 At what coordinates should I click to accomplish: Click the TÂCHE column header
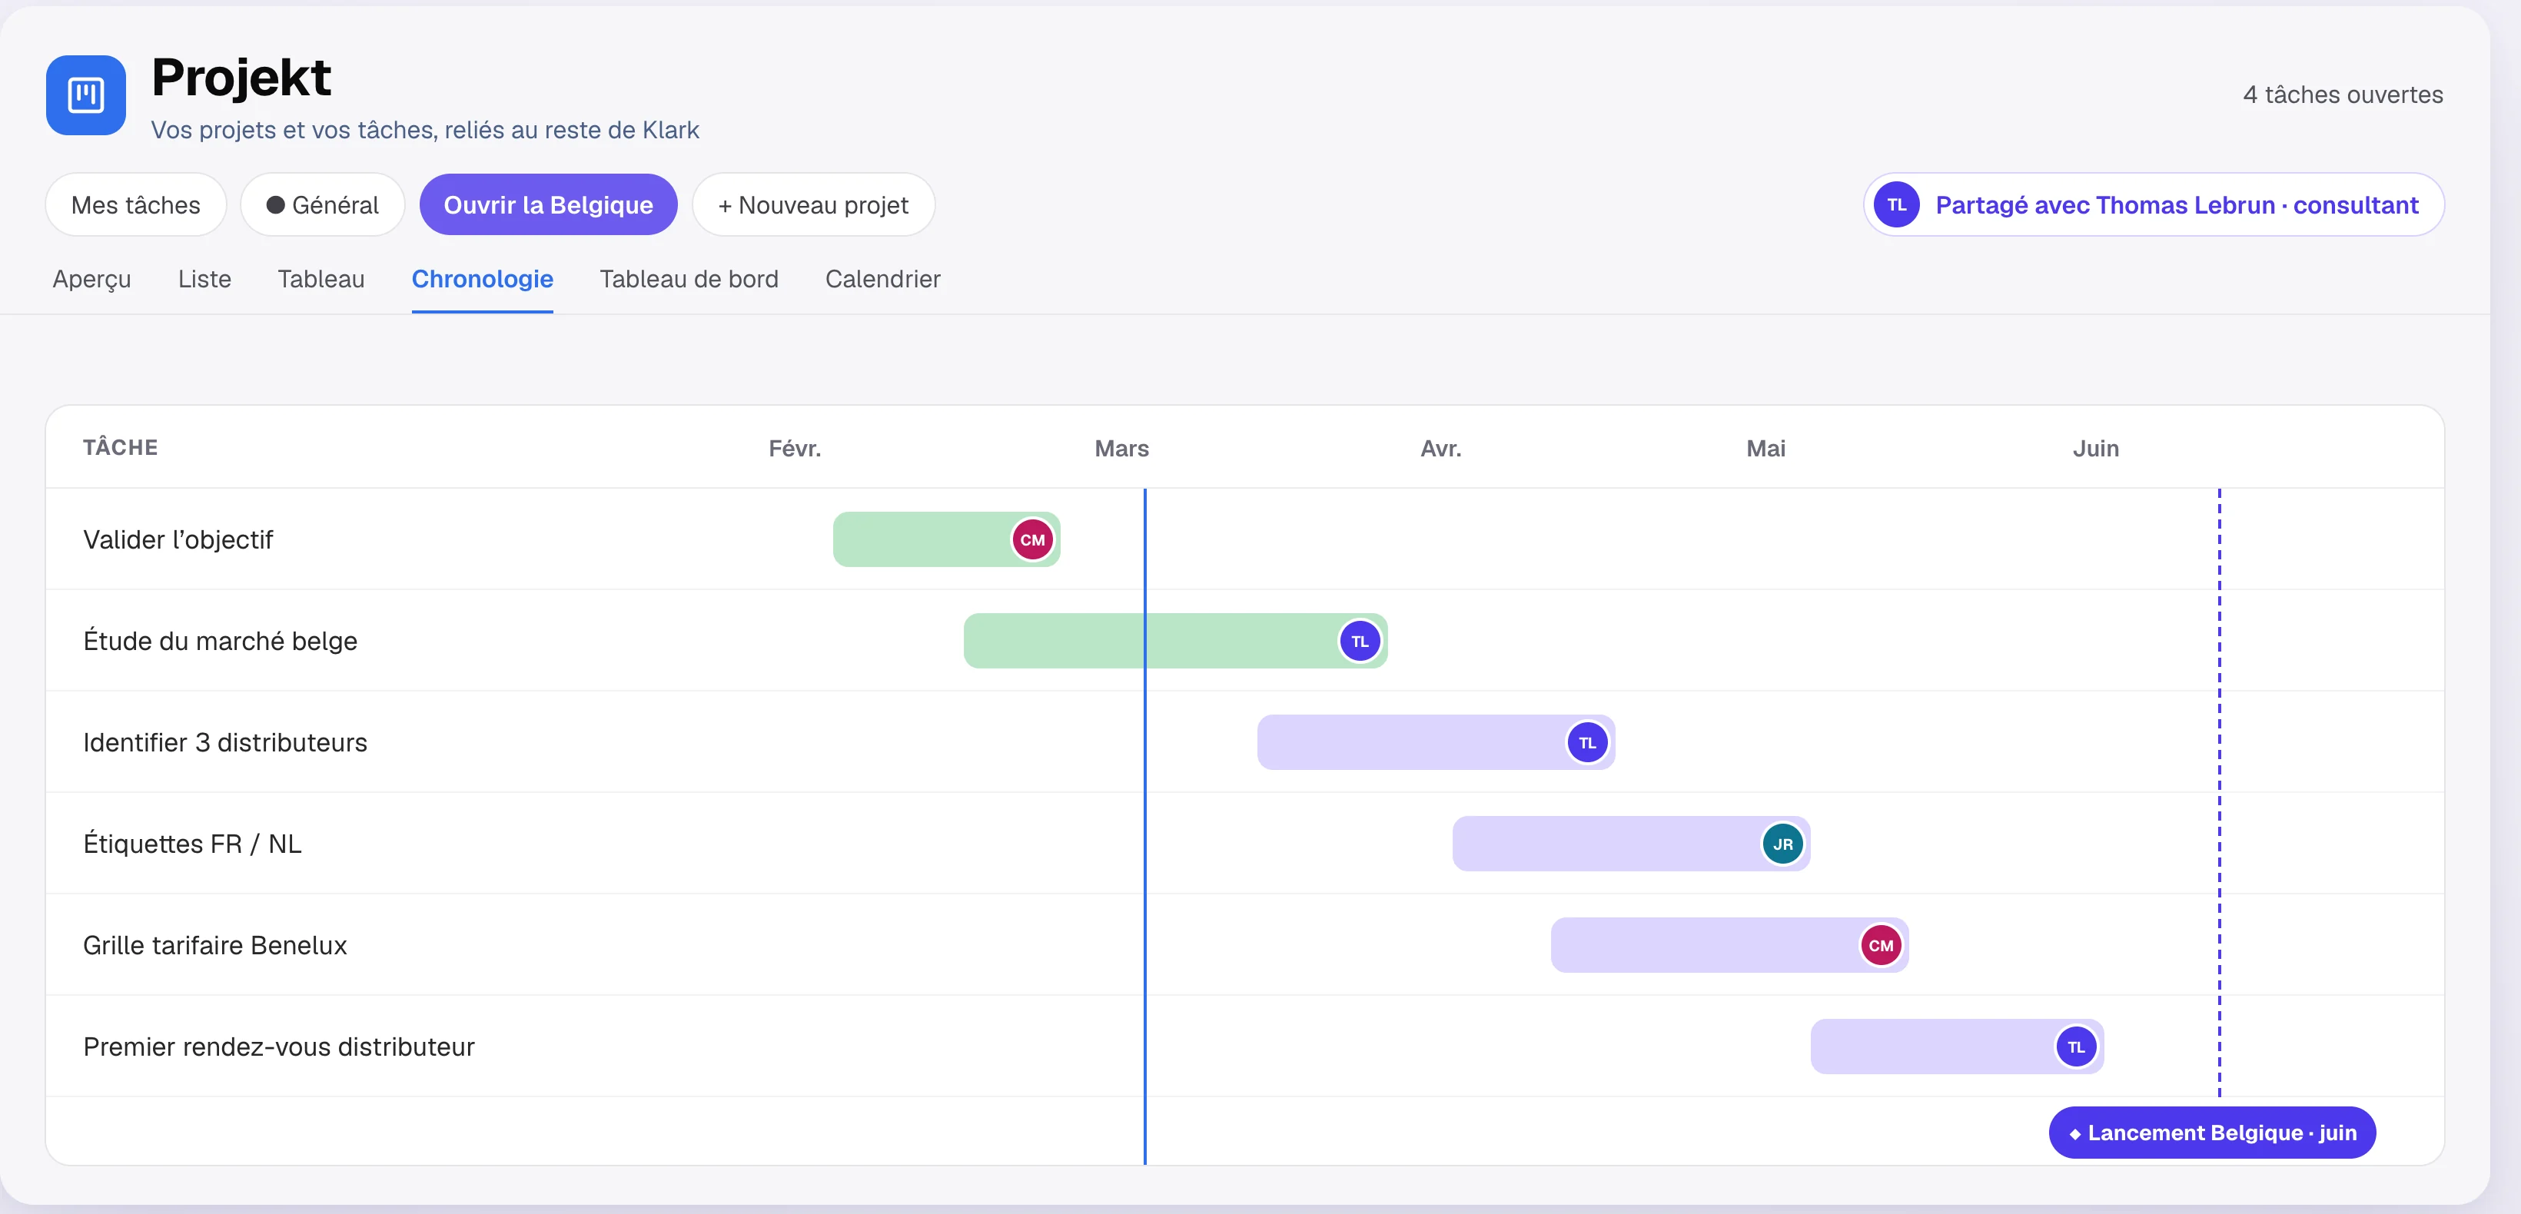point(121,447)
